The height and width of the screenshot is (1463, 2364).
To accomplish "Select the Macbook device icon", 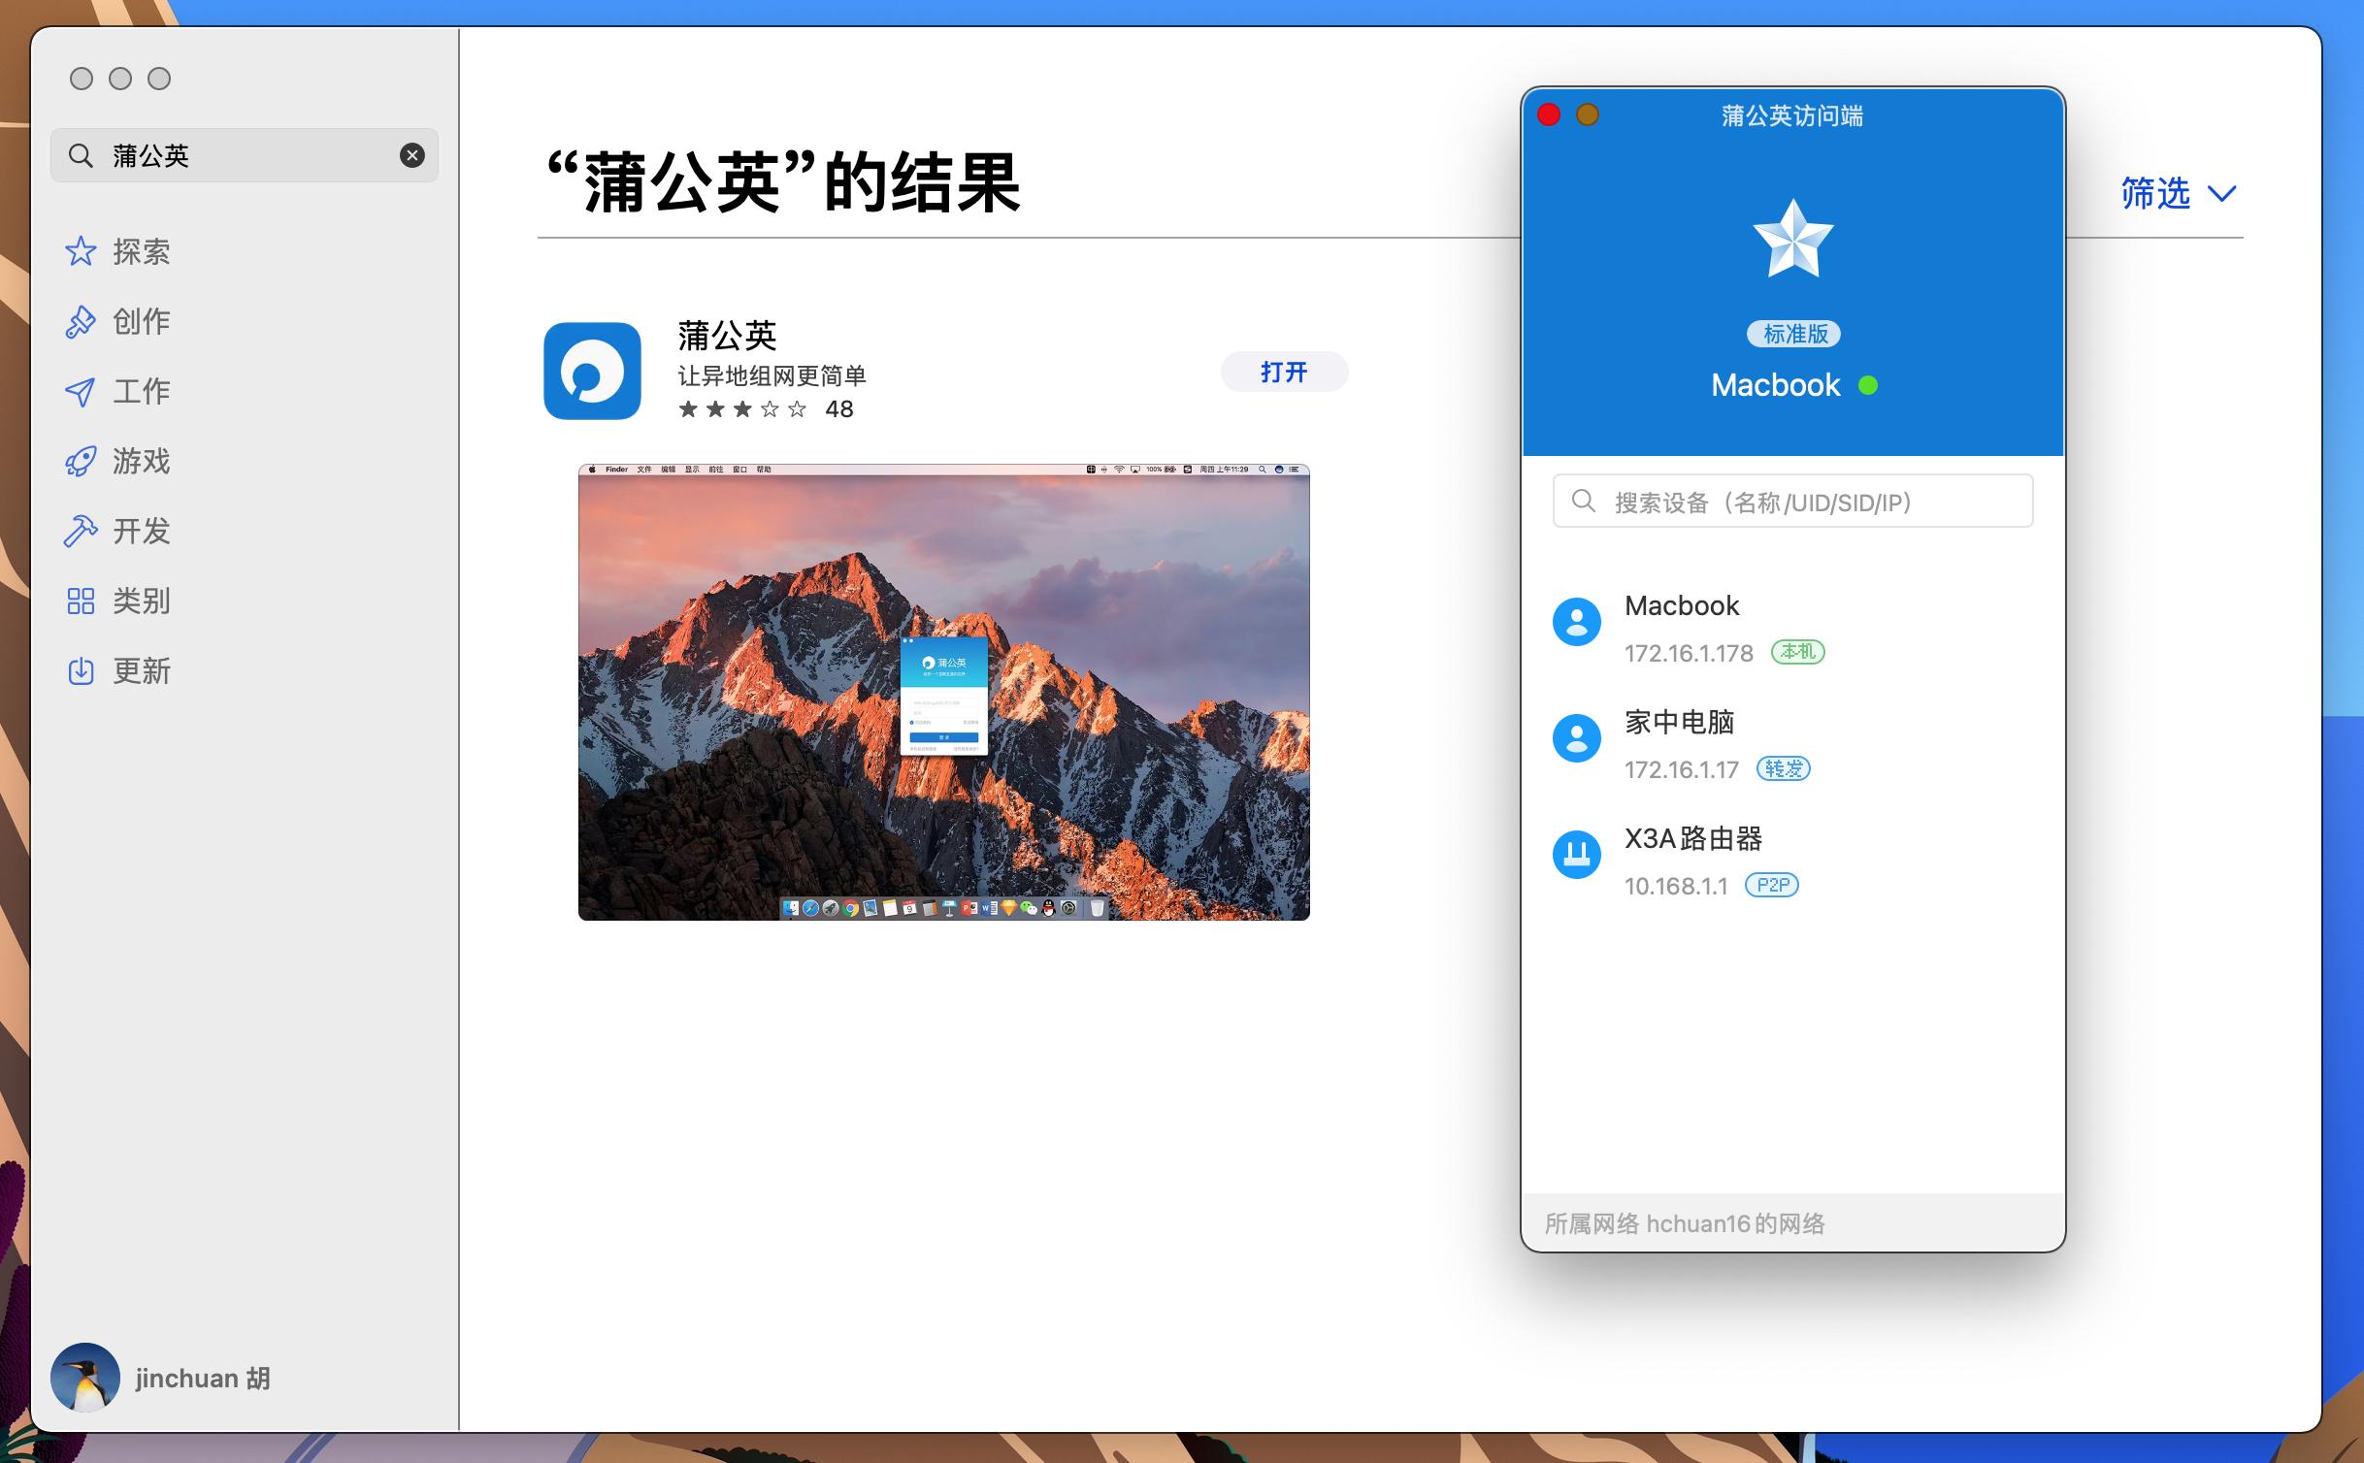I will (x=1576, y=622).
